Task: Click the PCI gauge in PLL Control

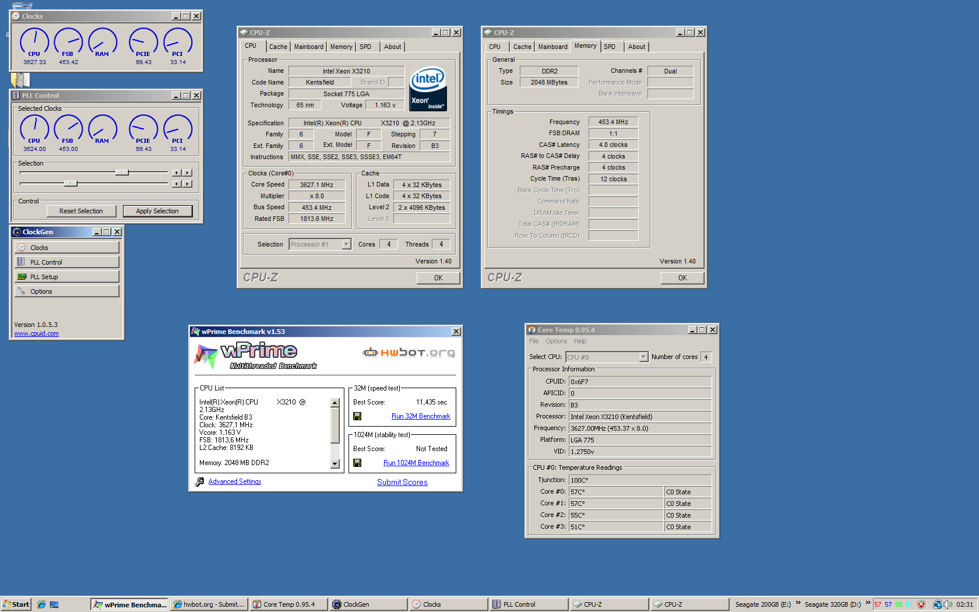Action: click(178, 129)
